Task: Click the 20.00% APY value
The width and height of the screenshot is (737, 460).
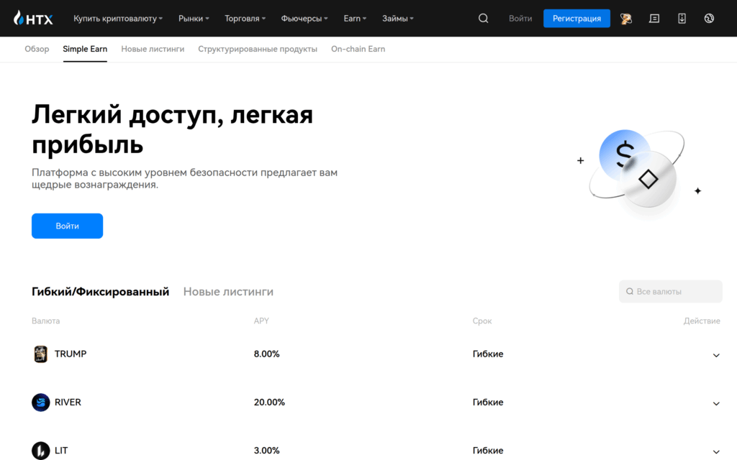Action: pyautogui.click(x=269, y=402)
